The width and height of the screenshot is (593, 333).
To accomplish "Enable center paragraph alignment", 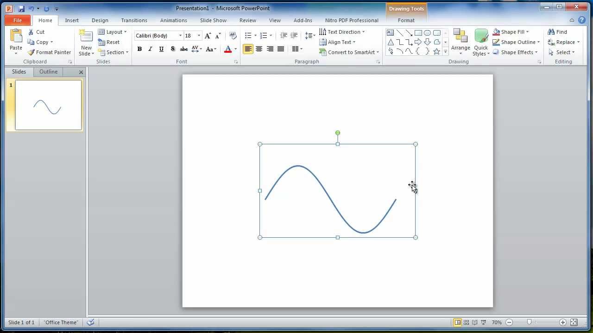I will [x=259, y=49].
